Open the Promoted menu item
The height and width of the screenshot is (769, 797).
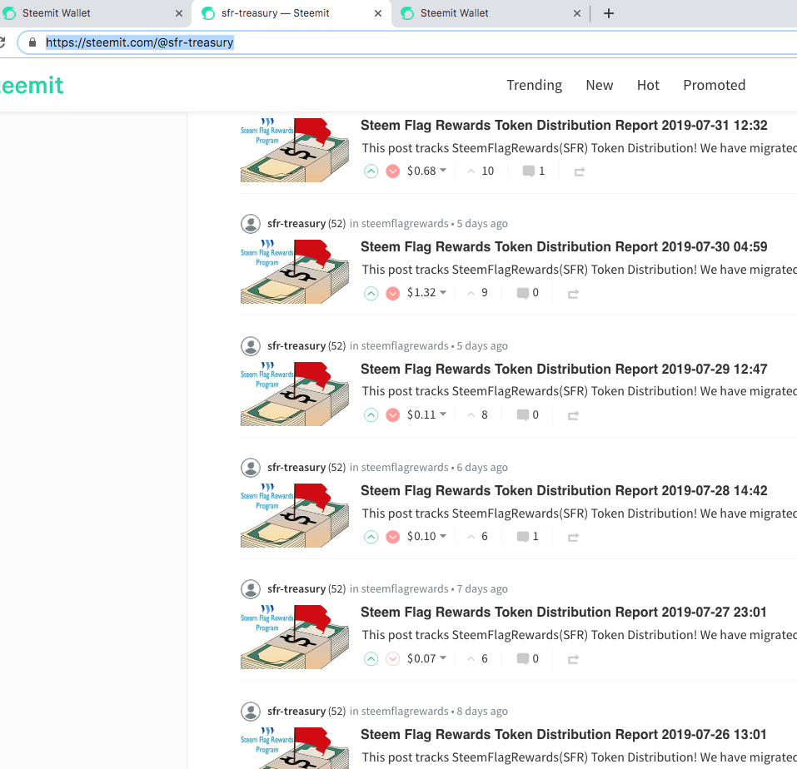(715, 85)
